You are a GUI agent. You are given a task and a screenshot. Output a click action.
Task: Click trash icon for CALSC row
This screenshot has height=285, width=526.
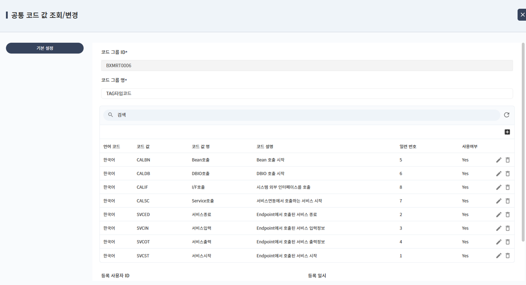pyautogui.click(x=507, y=201)
